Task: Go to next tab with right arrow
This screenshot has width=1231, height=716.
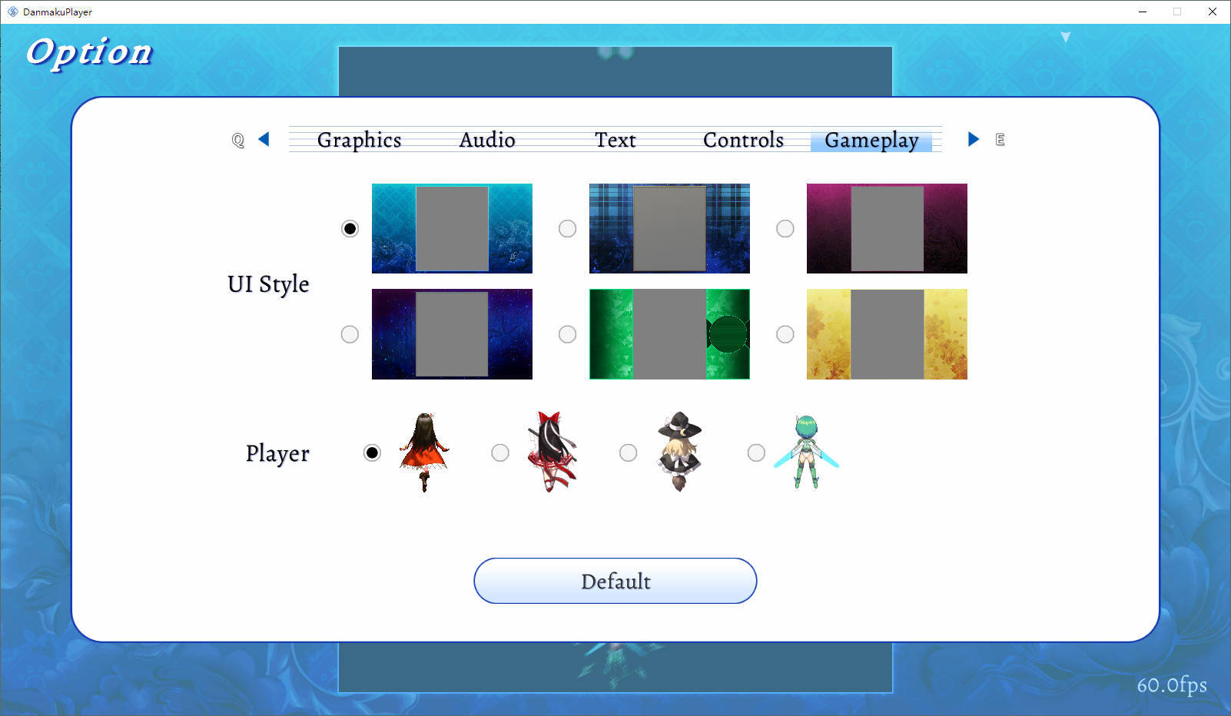Action: (x=974, y=139)
